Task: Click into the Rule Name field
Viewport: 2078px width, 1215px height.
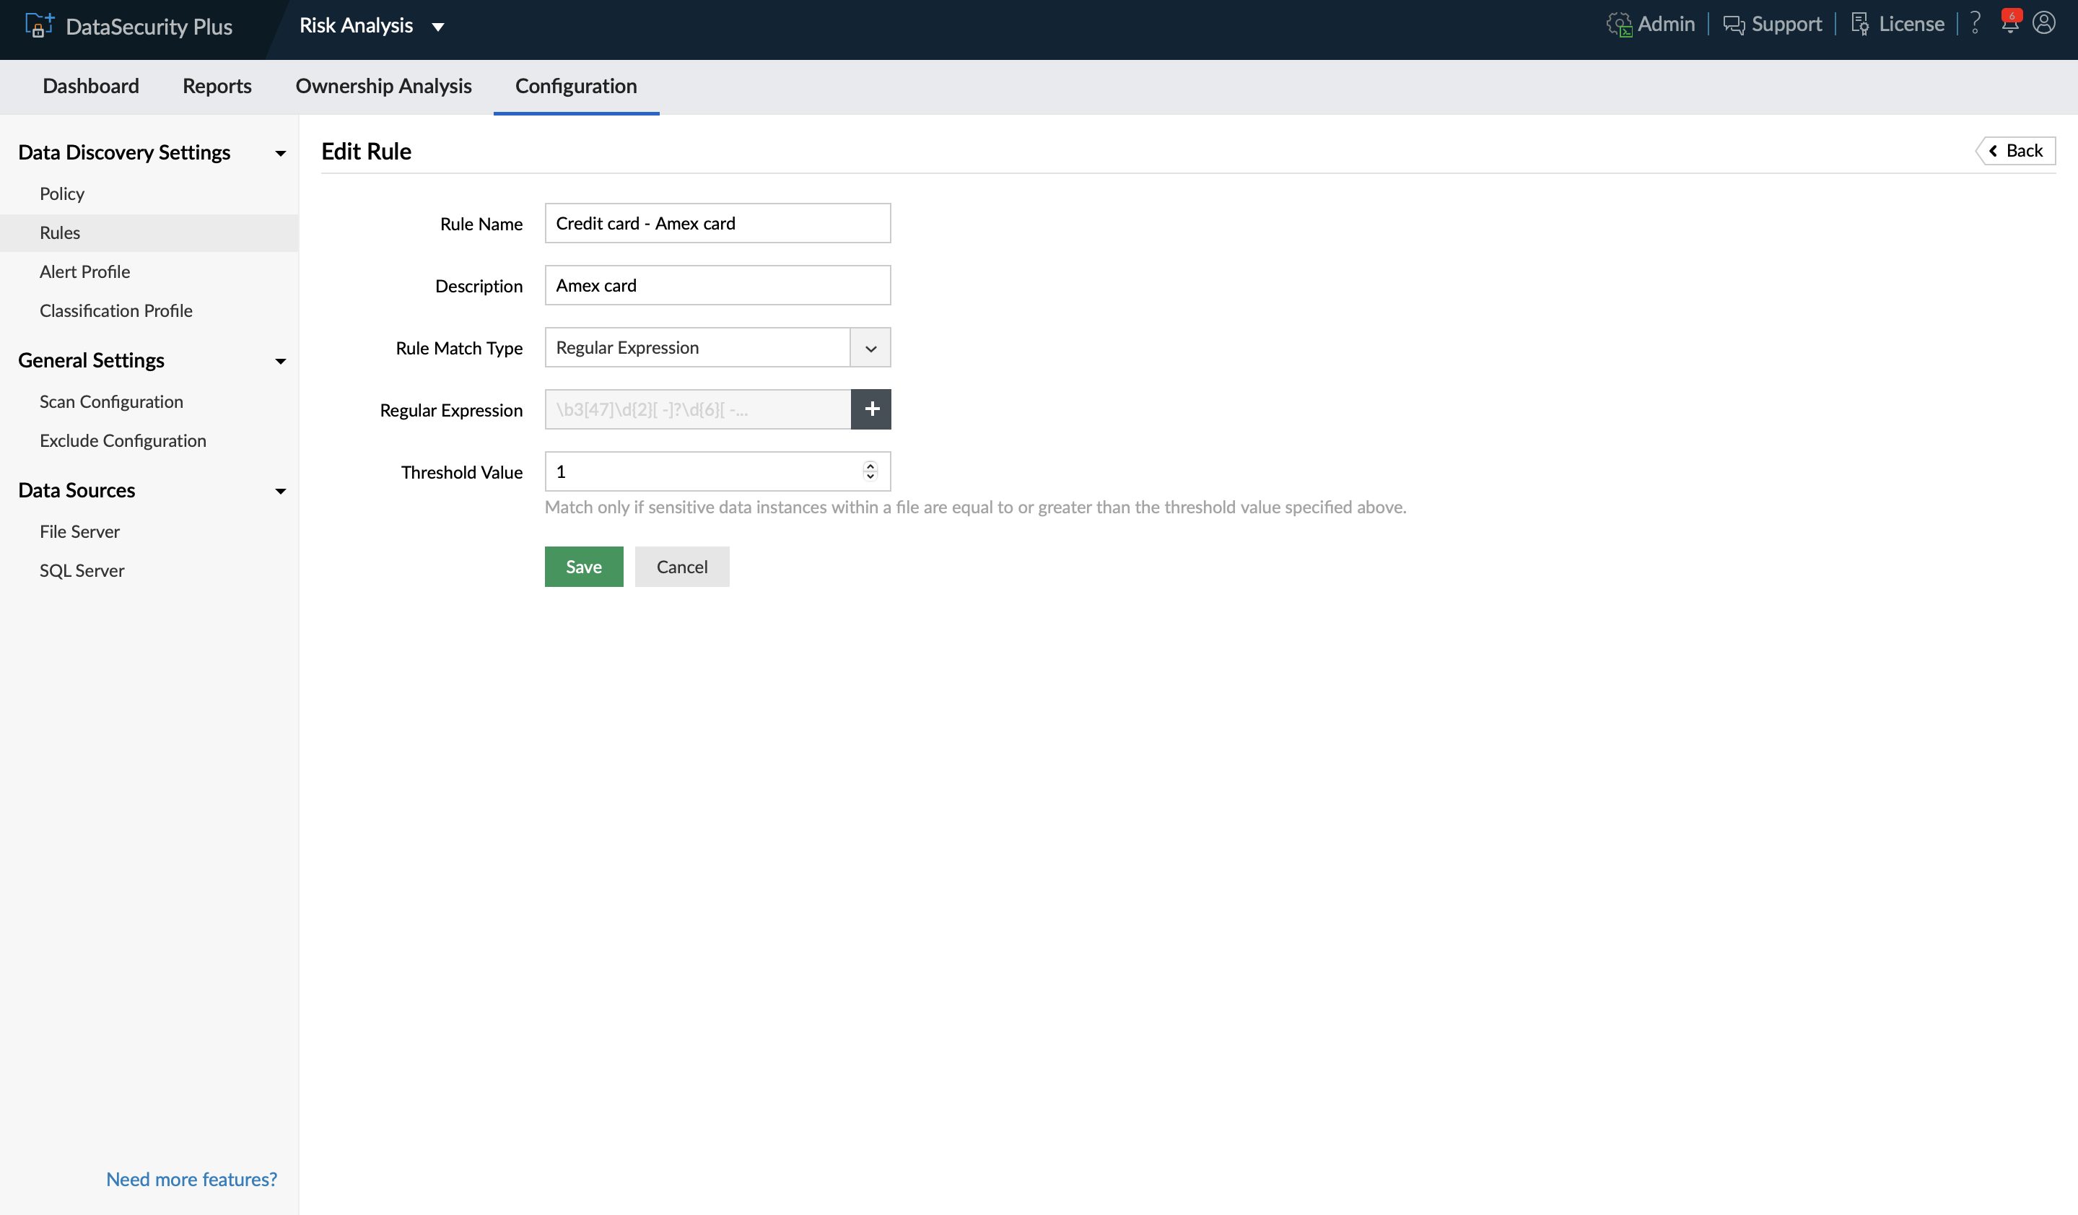Action: 717,224
